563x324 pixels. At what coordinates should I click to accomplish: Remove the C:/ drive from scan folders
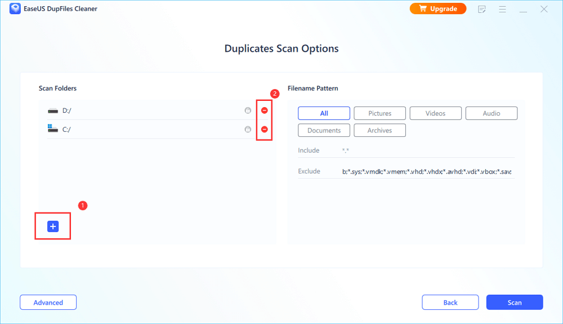[x=264, y=129]
